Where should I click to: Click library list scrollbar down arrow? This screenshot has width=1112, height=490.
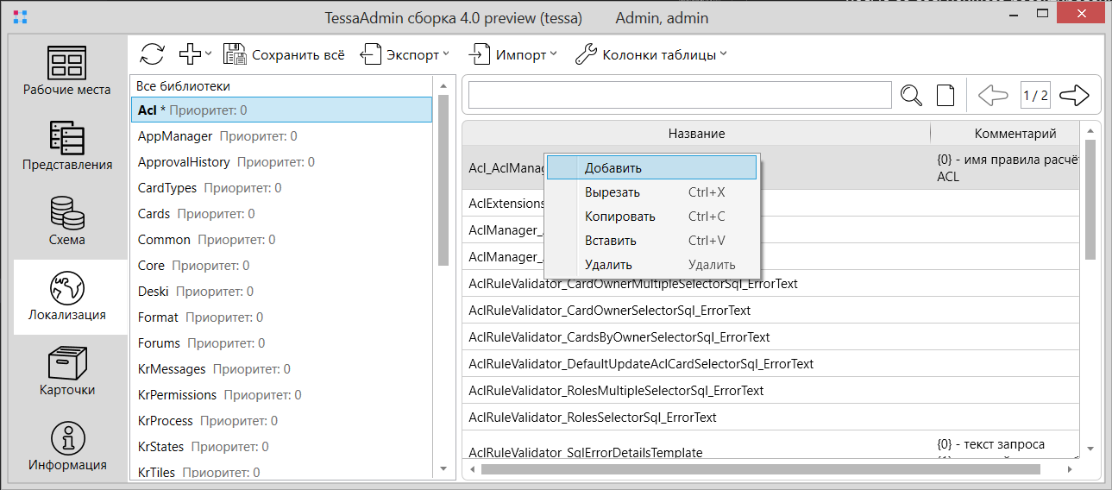pos(443,469)
